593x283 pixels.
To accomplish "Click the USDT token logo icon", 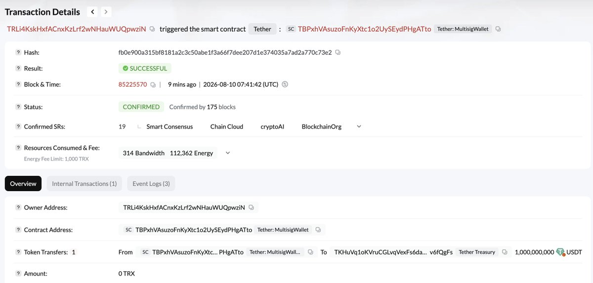I will coord(560,252).
